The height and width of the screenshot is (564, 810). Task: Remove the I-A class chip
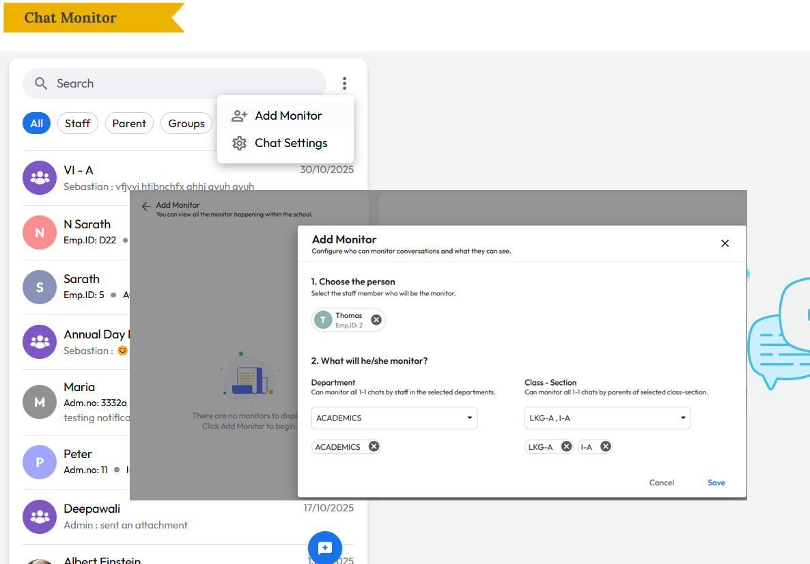605,446
